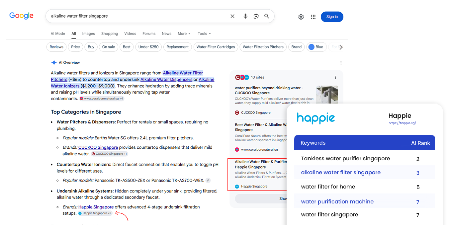Open AI Mode tab
The width and height of the screenshot is (449, 225).
tap(58, 34)
